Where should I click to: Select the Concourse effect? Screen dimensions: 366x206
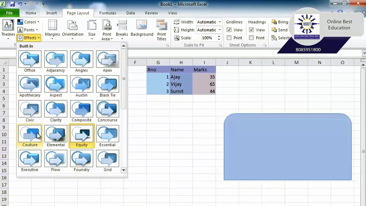coord(108,111)
